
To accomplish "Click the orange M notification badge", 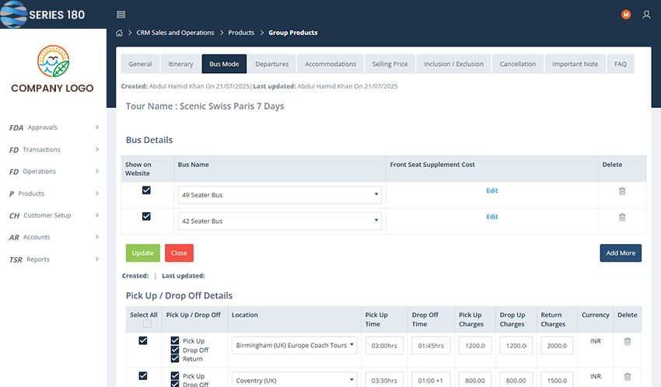I will [626, 15].
